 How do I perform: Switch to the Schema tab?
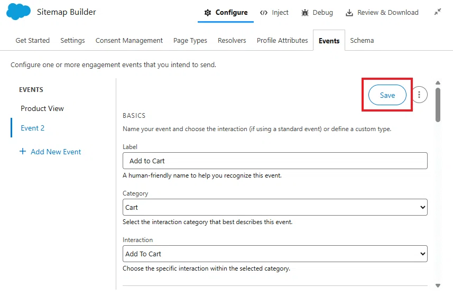362,41
